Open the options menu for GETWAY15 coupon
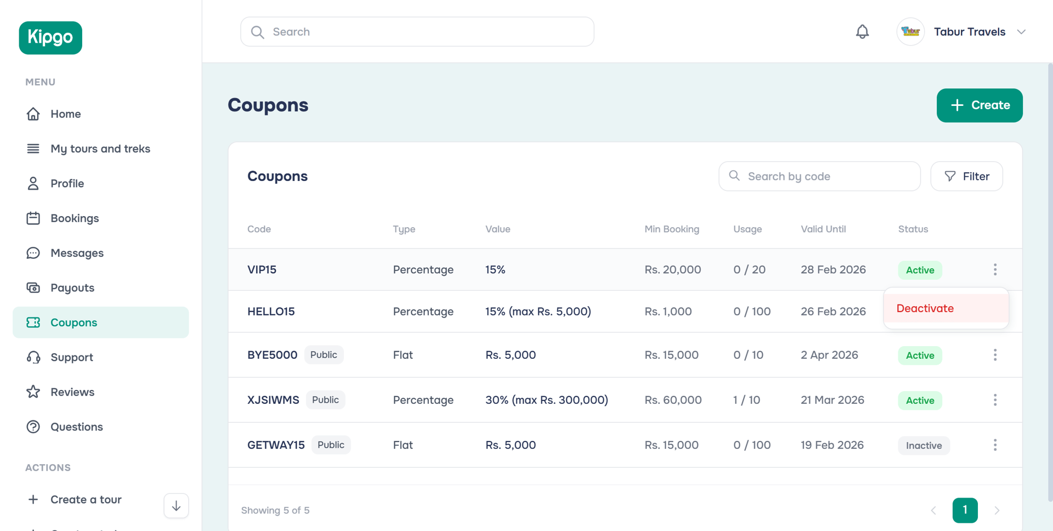Screen dimensions: 1053x531 click(995, 445)
